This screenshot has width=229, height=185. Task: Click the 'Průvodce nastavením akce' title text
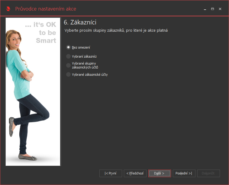click(x=46, y=9)
